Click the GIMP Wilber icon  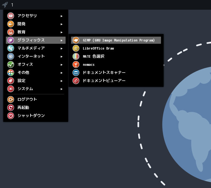point(76,40)
